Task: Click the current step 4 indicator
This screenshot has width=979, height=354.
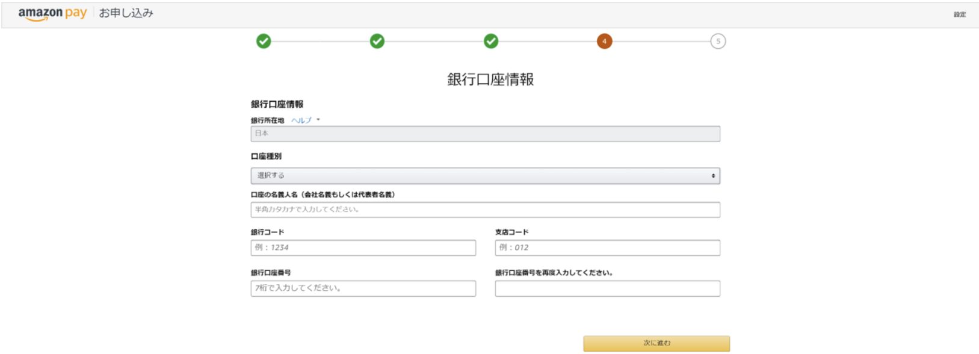Action: (x=605, y=41)
